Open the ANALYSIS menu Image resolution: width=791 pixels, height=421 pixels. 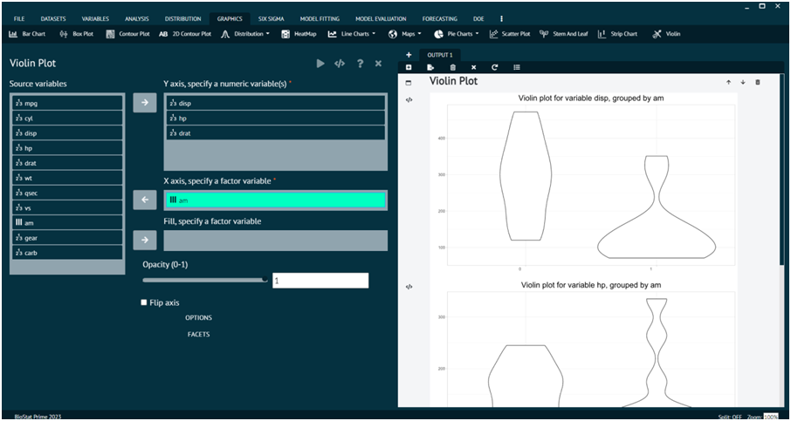click(x=137, y=18)
